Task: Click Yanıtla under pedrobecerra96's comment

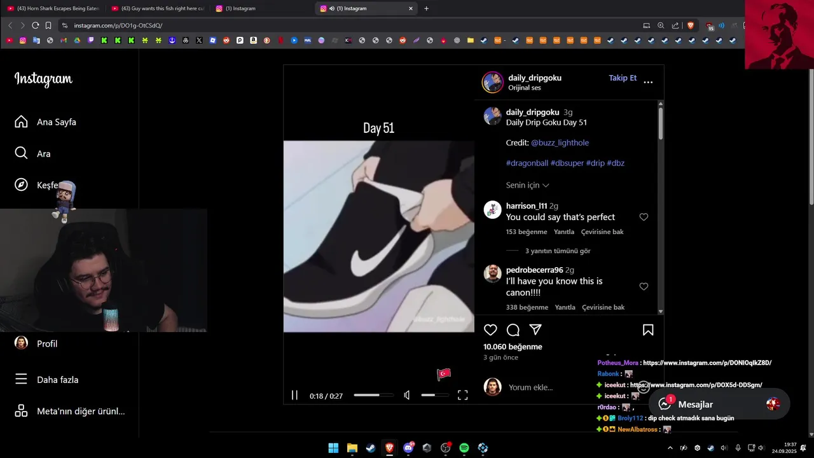Action: (565, 307)
